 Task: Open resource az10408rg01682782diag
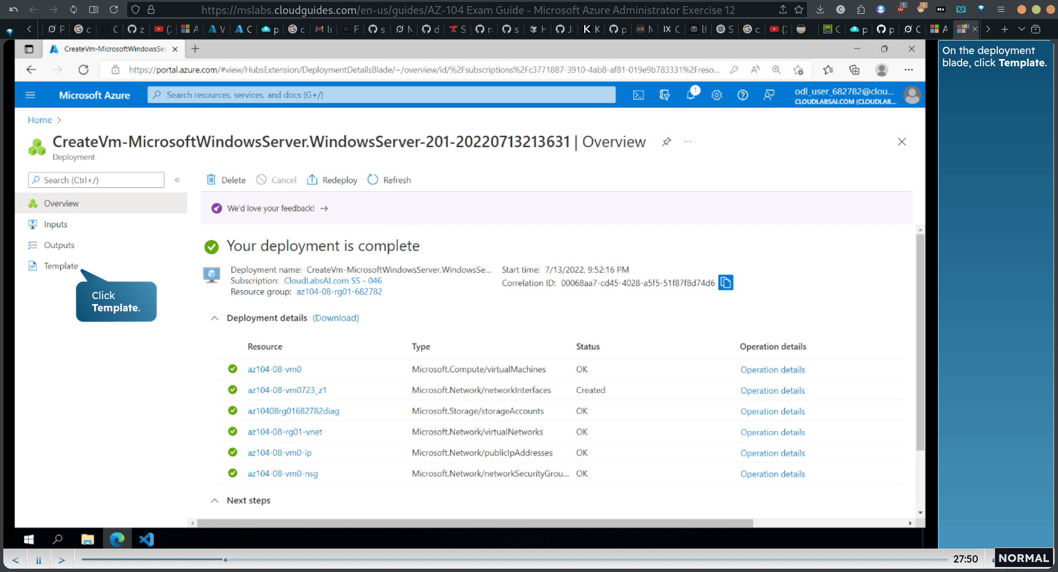pos(293,411)
